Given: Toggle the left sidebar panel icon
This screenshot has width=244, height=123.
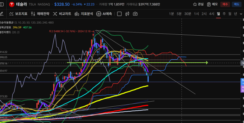Looking at the screenshot, I should pyautogui.click(x=2, y=4).
